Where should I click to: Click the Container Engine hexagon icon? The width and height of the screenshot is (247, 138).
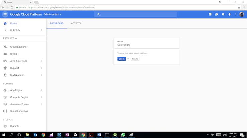tap(5, 104)
